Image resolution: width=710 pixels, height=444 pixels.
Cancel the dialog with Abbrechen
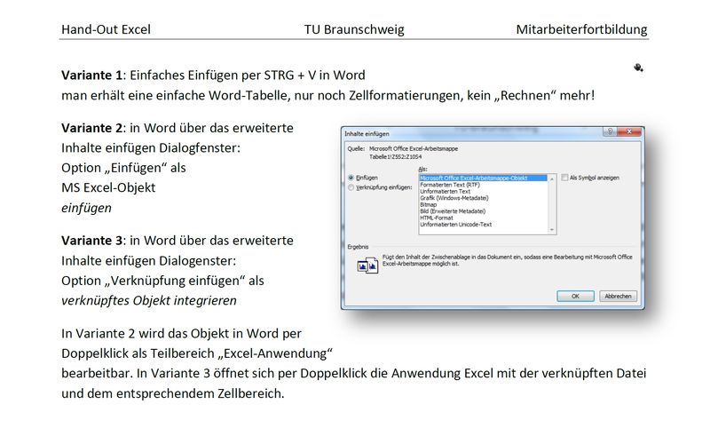tap(618, 296)
